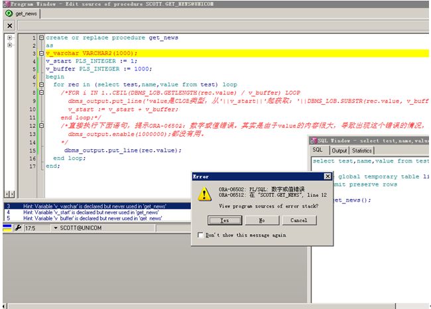
Task: Collapse code fold marker at line 7
Action: pos(41,84)
